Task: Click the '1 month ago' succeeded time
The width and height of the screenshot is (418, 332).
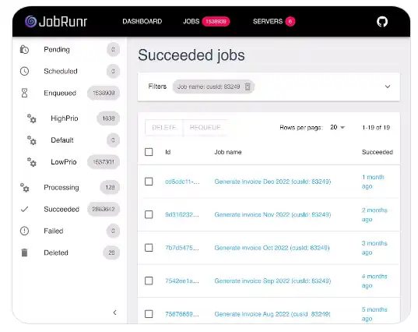Action: pyautogui.click(x=373, y=182)
